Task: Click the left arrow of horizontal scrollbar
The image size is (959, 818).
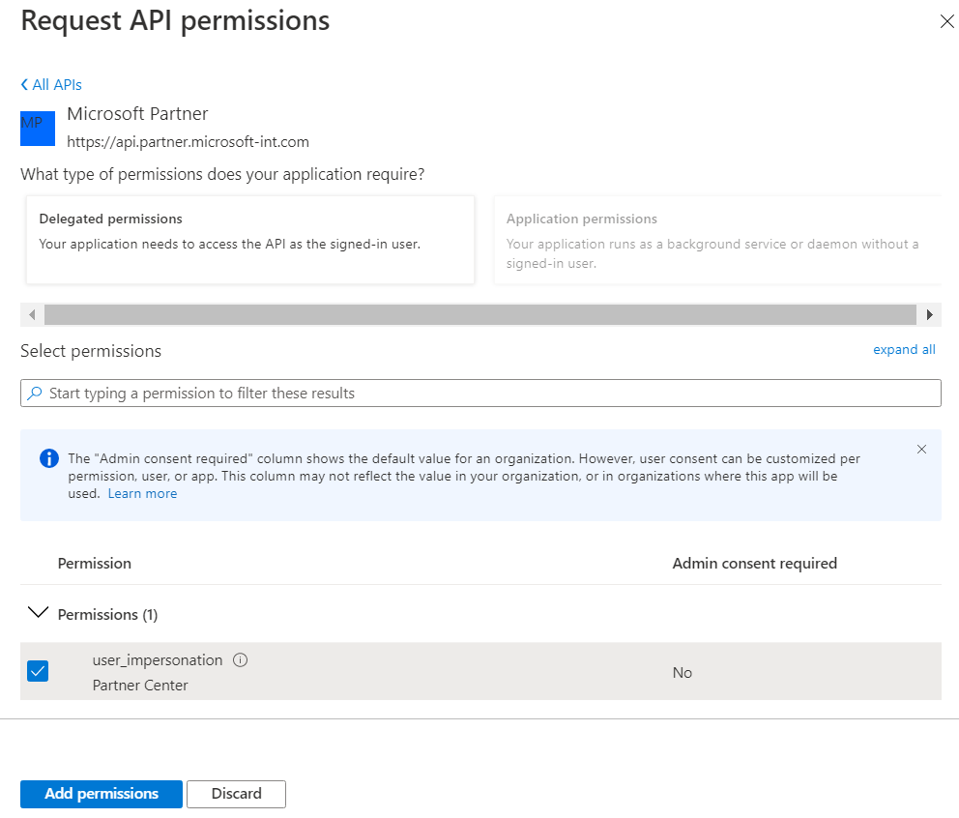Action: pyautogui.click(x=32, y=314)
